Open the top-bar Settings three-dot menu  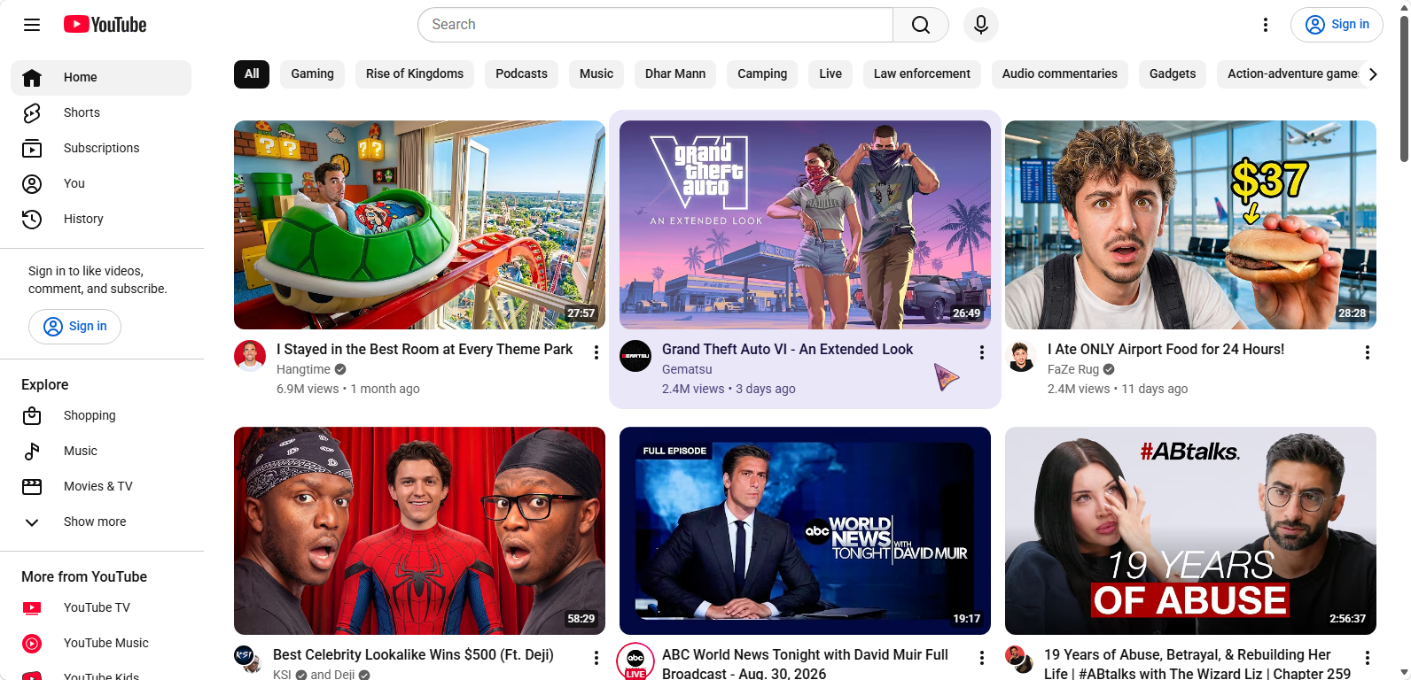coord(1266,25)
